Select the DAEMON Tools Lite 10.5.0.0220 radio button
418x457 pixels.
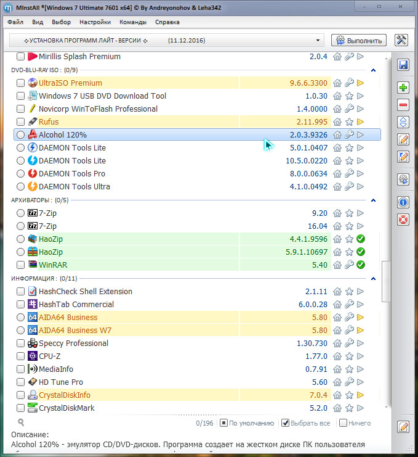(x=20, y=160)
